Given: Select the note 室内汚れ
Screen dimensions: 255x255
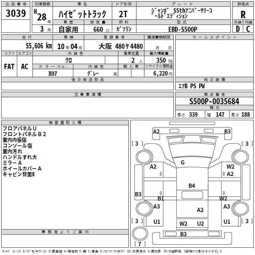Looking at the screenshot, I should coord(12,151).
